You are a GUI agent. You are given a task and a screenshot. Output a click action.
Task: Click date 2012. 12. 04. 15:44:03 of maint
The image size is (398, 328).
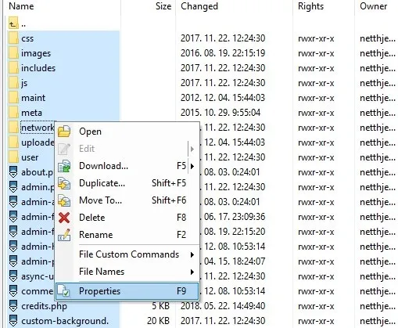point(223,98)
